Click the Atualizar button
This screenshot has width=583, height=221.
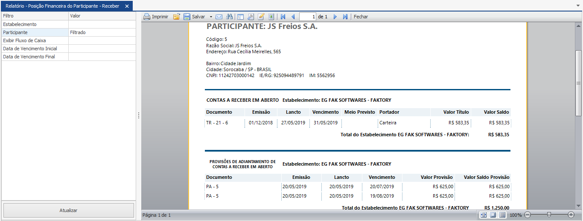[68, 210]
